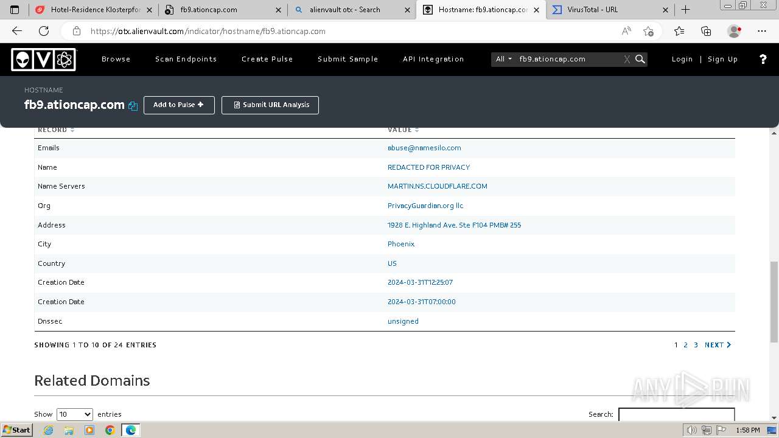Open the Browse menu
779x438 pixels.
coord(116,59)
